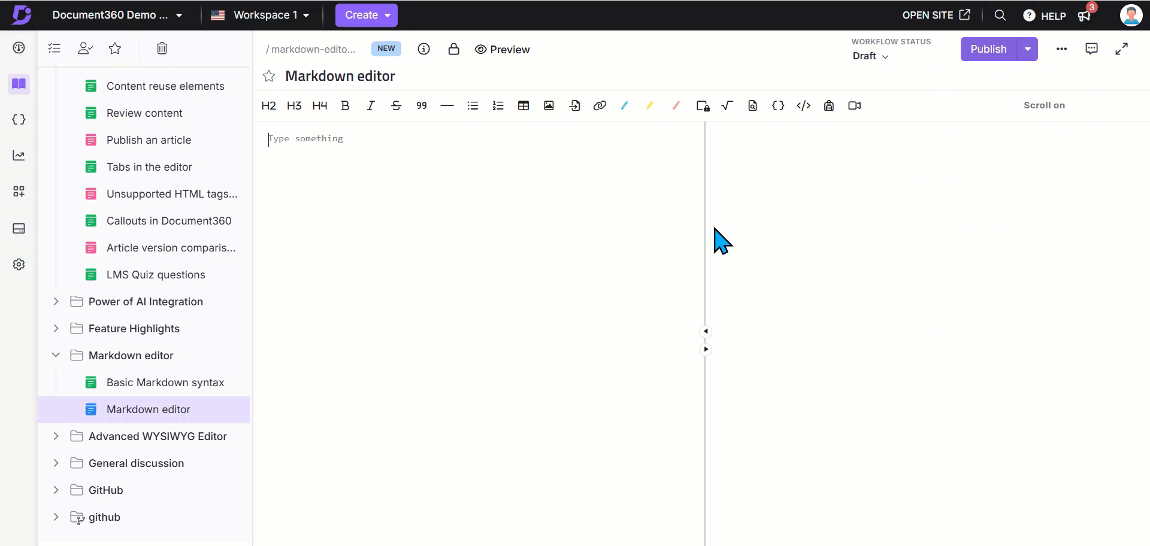Expand the Feature Highlights folder

pyautogui.click(x=56, y=328)
